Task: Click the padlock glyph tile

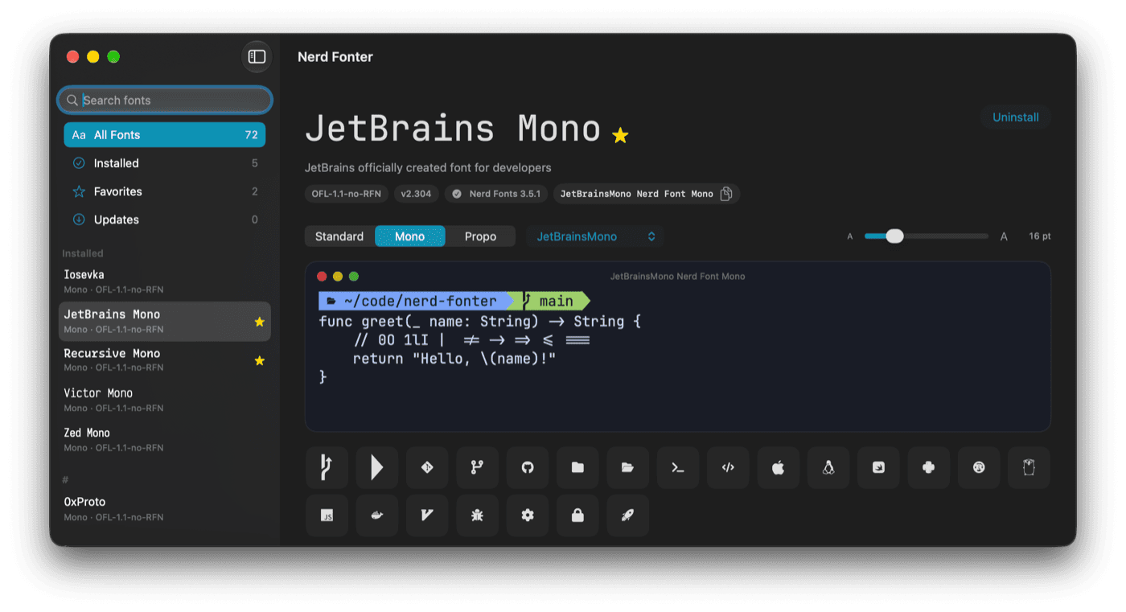Action: pos(577,515)
